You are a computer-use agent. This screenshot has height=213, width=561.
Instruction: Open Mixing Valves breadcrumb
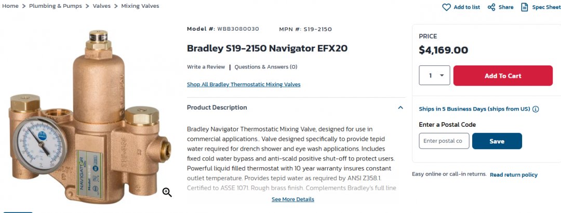pyautogui.click(x=140, y=6)
